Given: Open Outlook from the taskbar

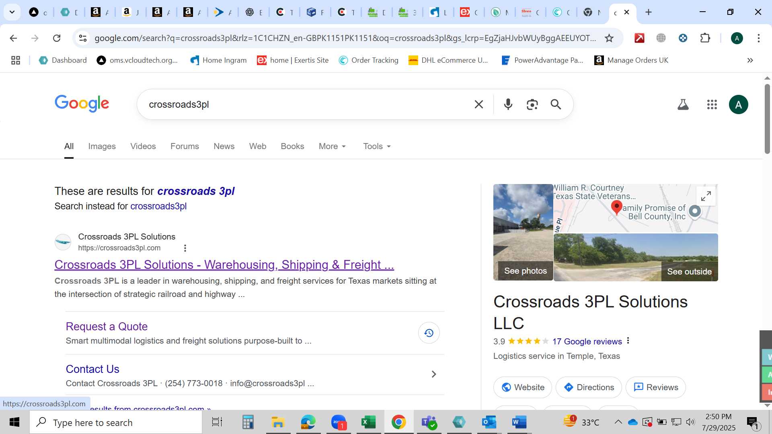Looking at the screenshot, I should pos(489,422).
